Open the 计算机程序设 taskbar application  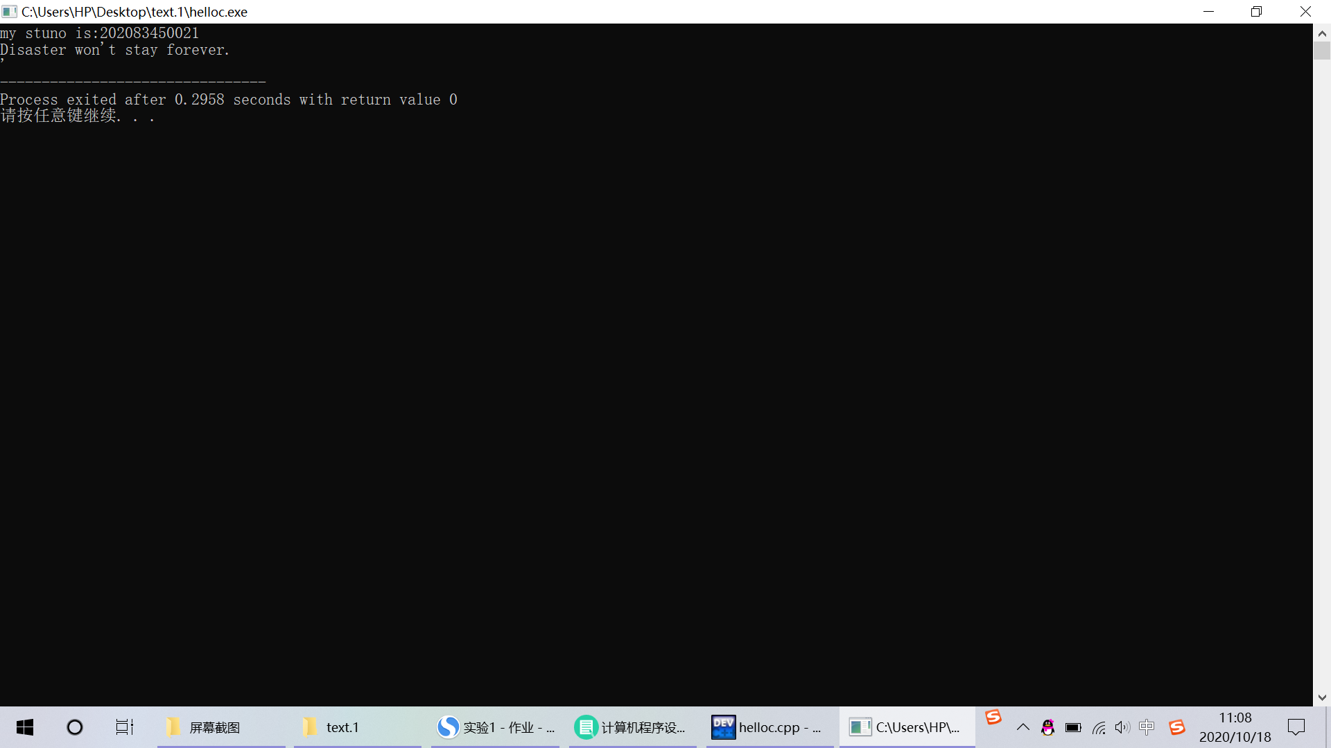[x=632, y=727]
